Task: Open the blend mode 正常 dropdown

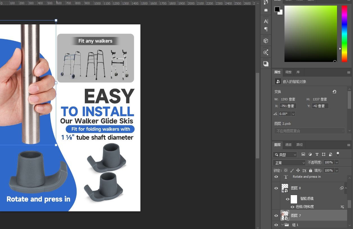Action: click(x=289, y=163)
